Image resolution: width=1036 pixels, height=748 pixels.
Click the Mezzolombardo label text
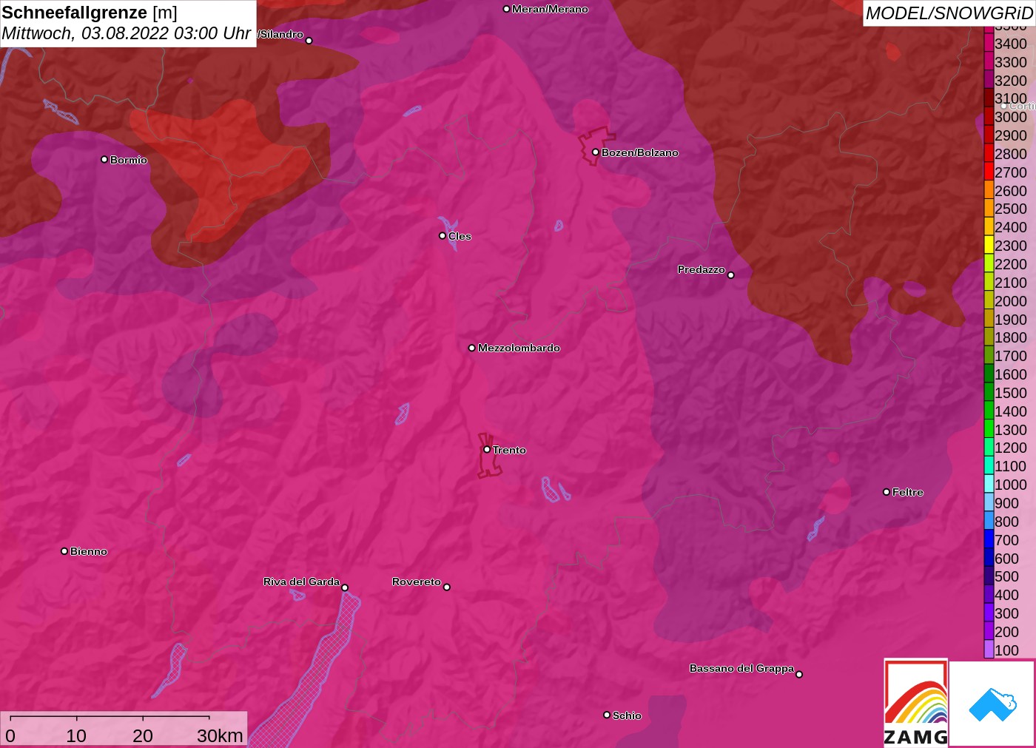[x=519, y=348]
